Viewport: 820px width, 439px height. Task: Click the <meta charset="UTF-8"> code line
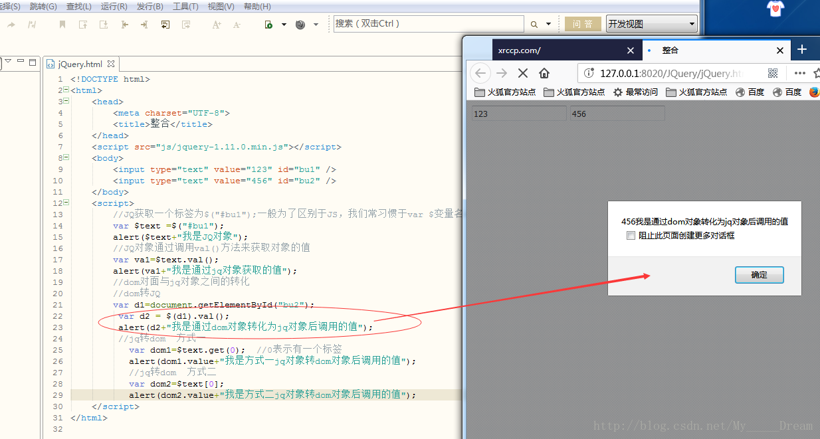171,113
